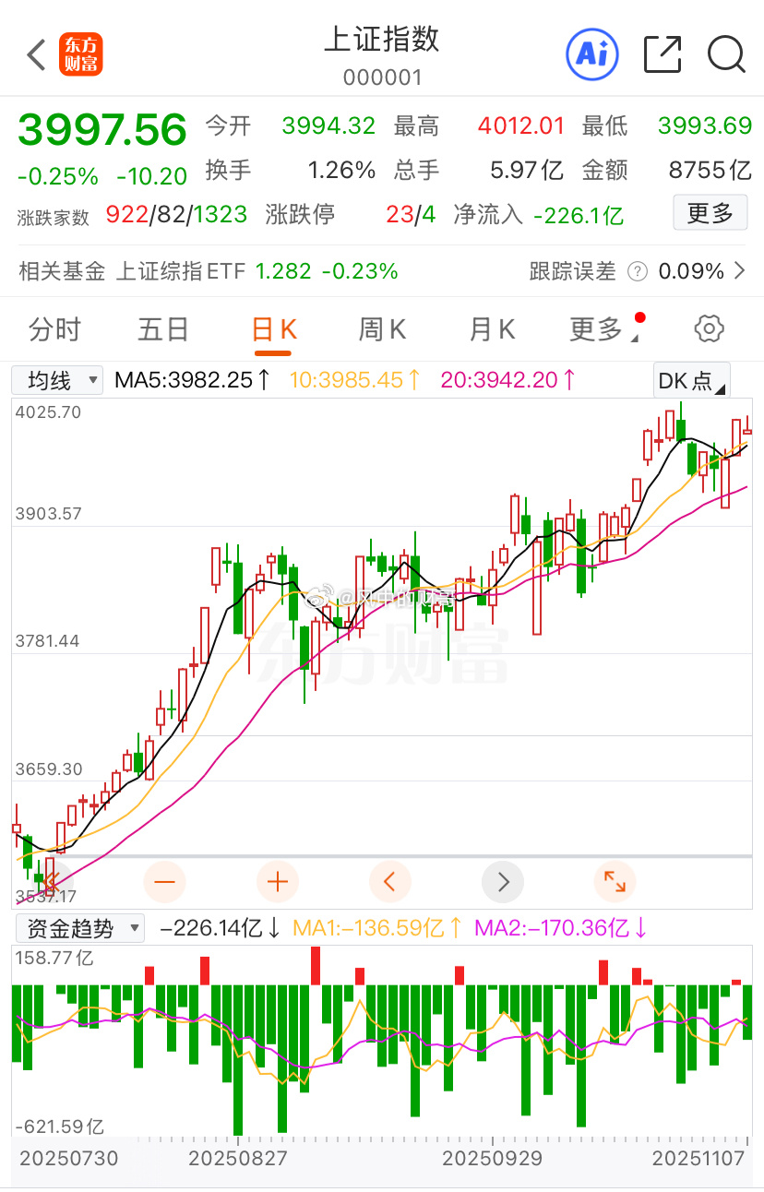Expand the 更多 chart menu
Screen dimensions: 764x1192
tap(601, 328)
